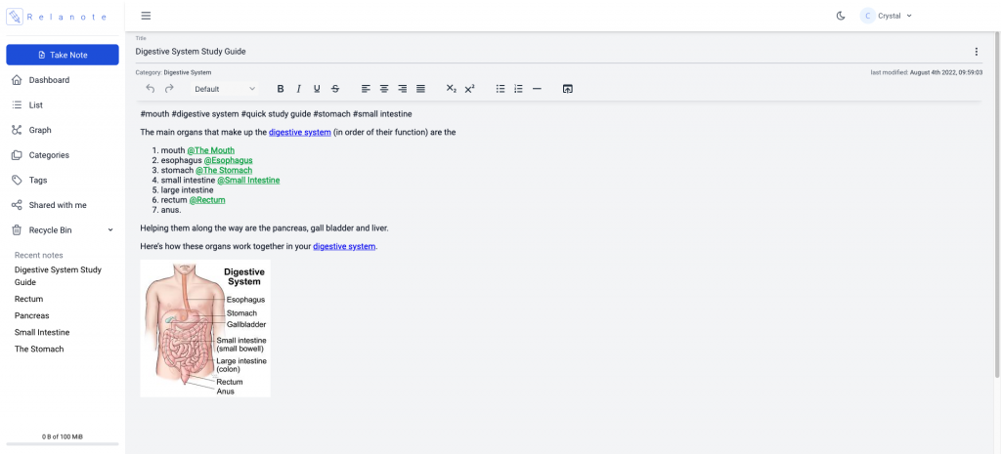
Task: Open Crystal user account dropdown
Action: tap(886, 16)
